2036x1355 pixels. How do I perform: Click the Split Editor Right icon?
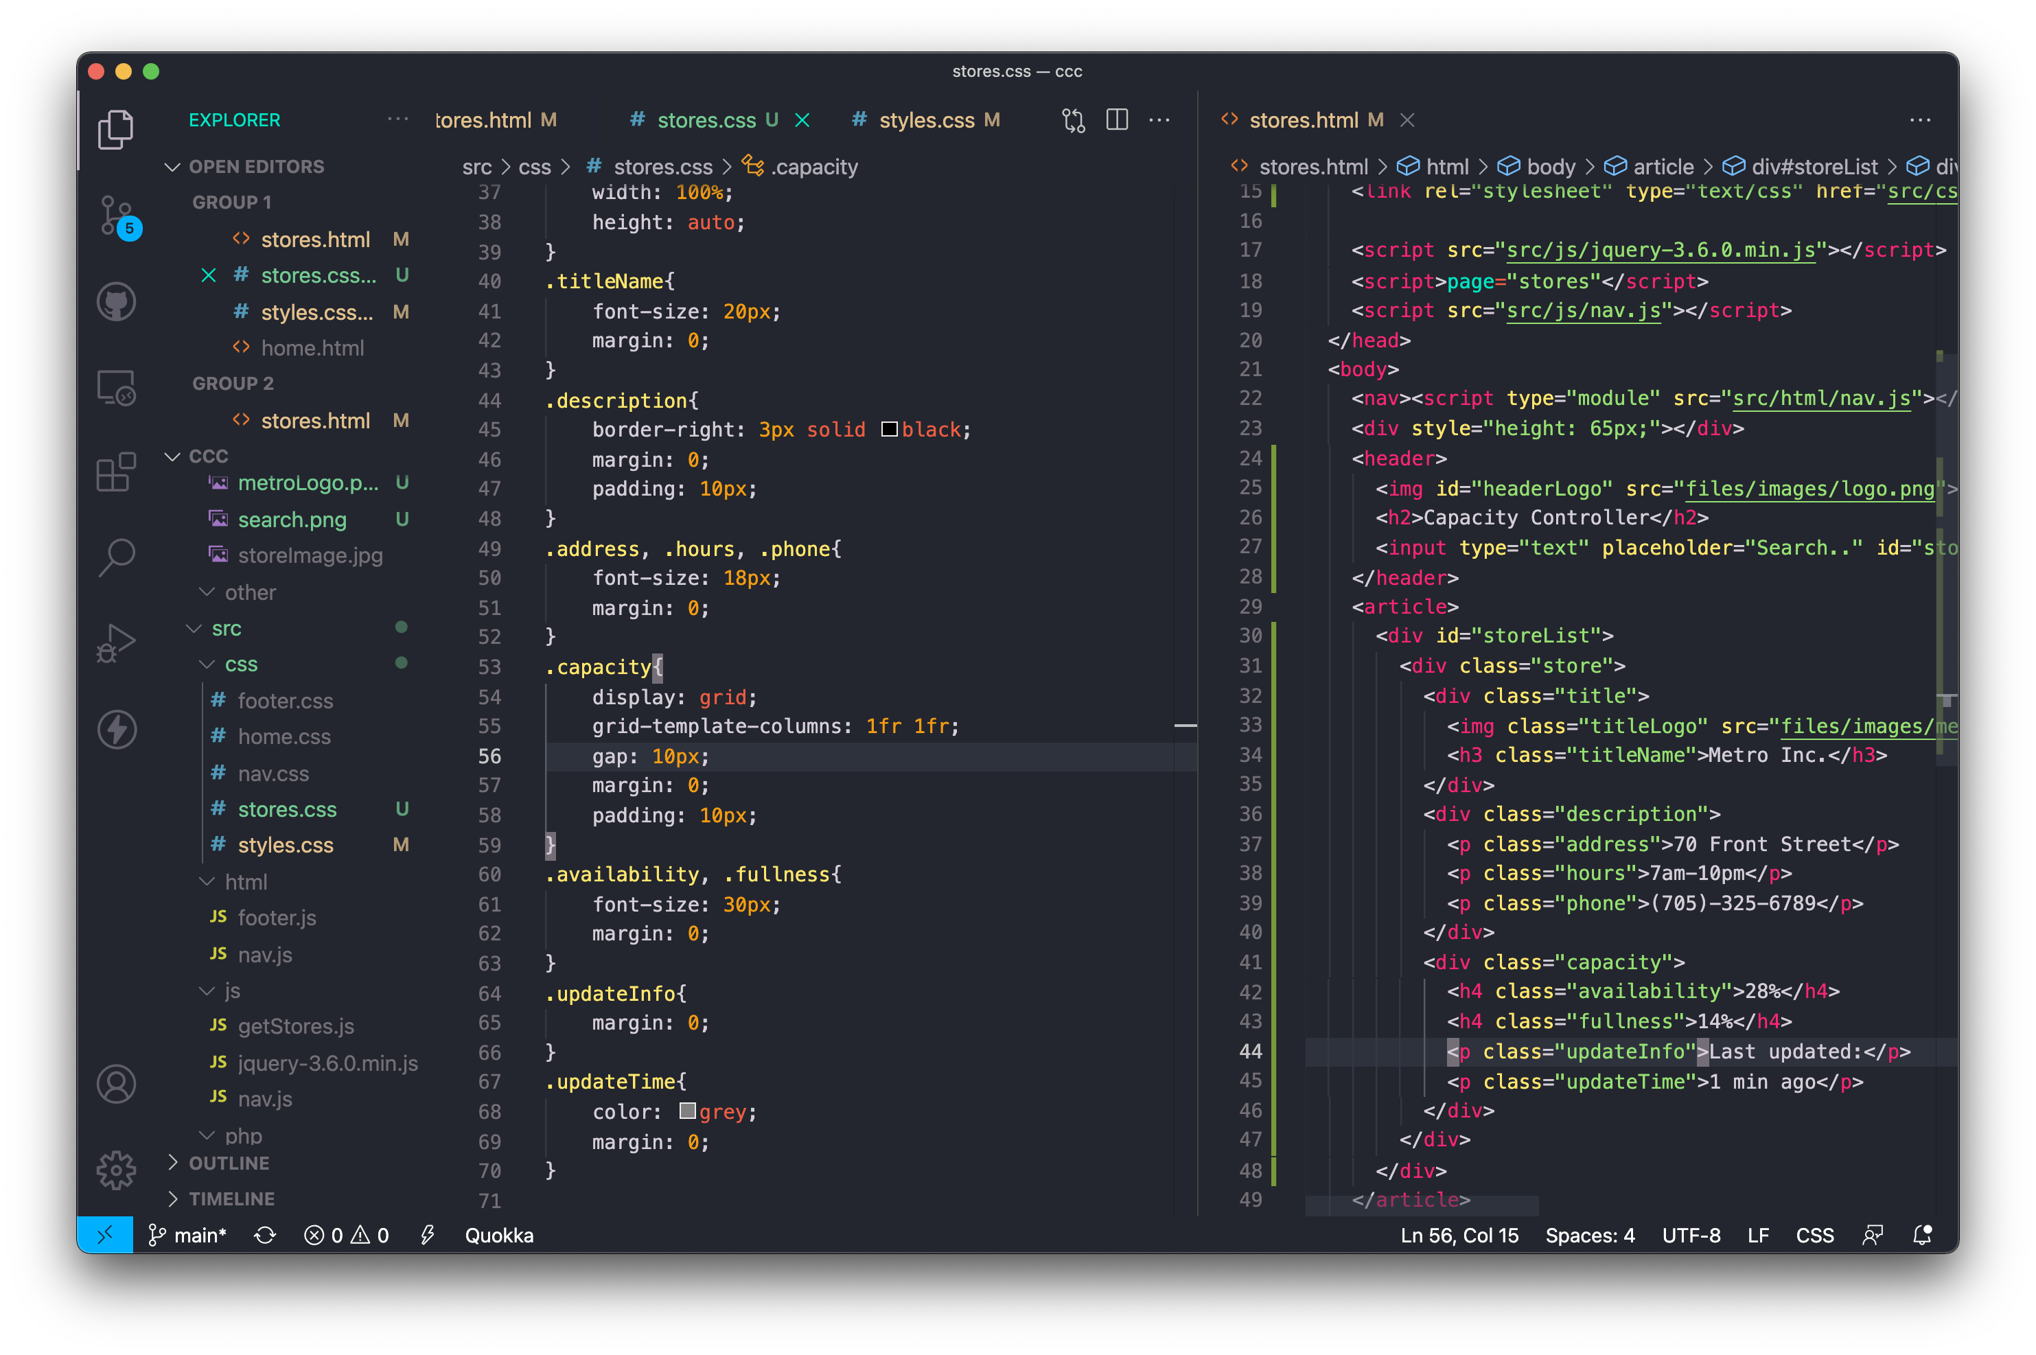(x=1117, y=120)
